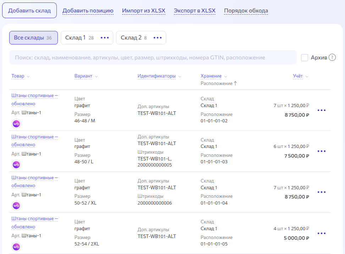Open the Порядок обхода link
This screenshot has width=345, height=254.
click(246, 11)
